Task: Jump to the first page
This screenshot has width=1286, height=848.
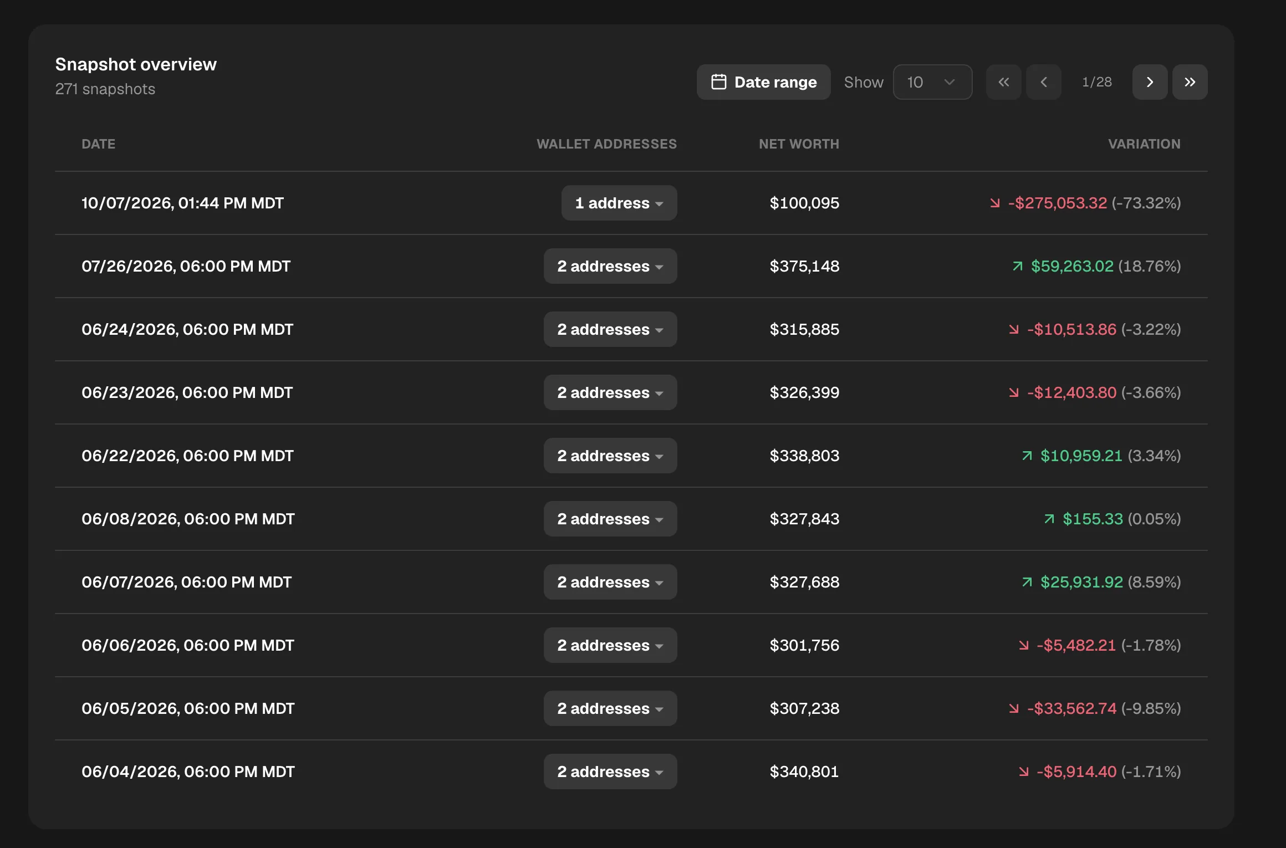Action: 1003,82
